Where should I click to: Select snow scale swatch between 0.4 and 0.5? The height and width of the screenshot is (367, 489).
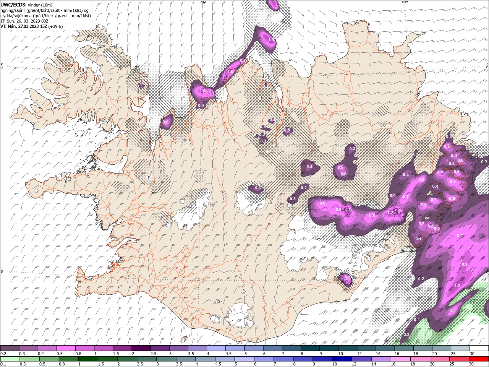click(47, 348)
